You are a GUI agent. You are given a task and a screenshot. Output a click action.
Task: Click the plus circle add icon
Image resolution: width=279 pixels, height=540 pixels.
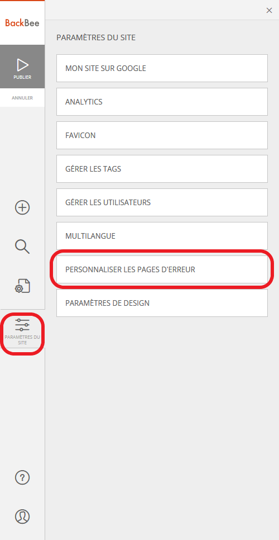pyautogui.click(x=22, y=207)
